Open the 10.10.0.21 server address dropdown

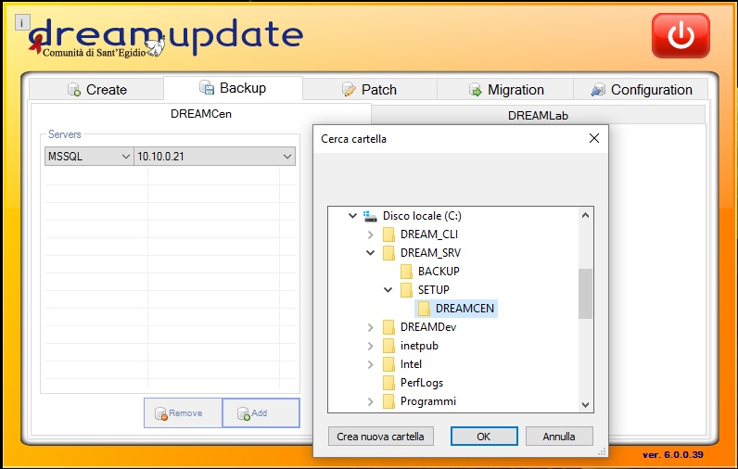tap(214, 156)
